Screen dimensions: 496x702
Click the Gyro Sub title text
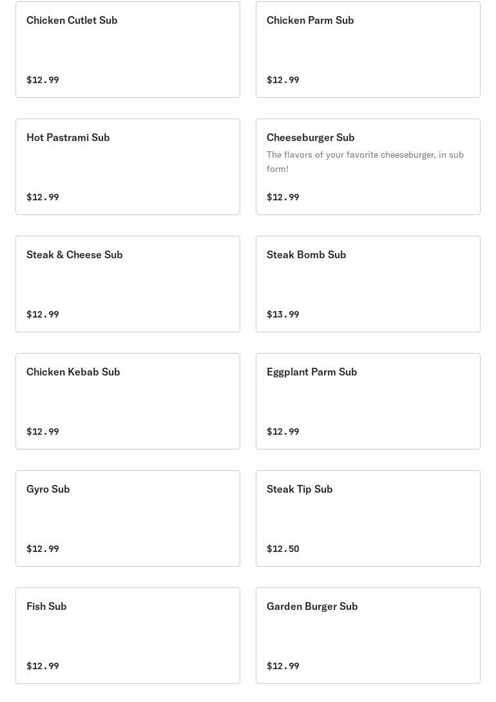[x=48, y=489]
